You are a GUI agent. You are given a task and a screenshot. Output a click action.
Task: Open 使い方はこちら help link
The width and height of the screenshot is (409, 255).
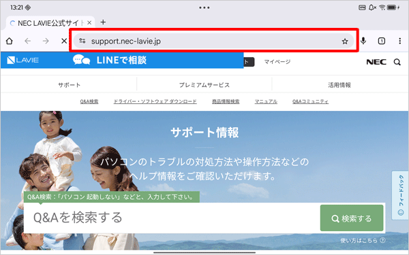(363, 240)
